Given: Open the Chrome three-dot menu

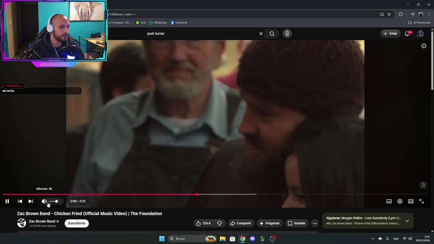Looking at the screenshot, I should pyautogui.click(x=429, y=14).
